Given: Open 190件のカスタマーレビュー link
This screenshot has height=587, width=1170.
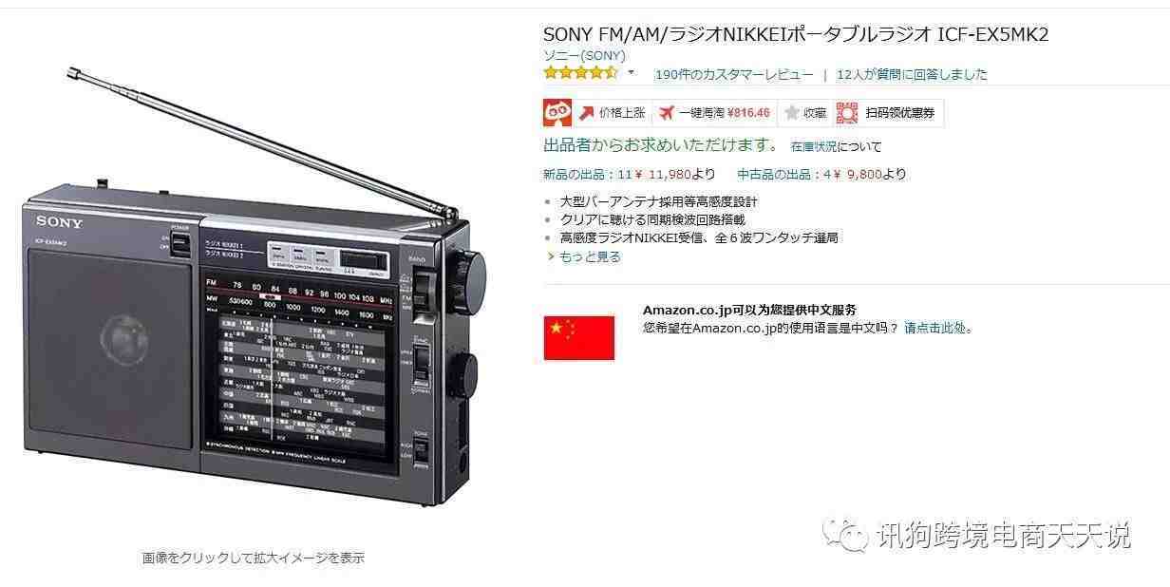Looking at the screenshot, I should coord(734,74).
